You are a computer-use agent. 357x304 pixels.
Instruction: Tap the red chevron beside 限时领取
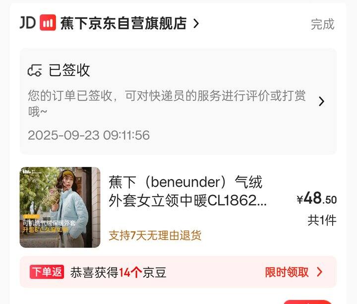(x=319, y=272)
